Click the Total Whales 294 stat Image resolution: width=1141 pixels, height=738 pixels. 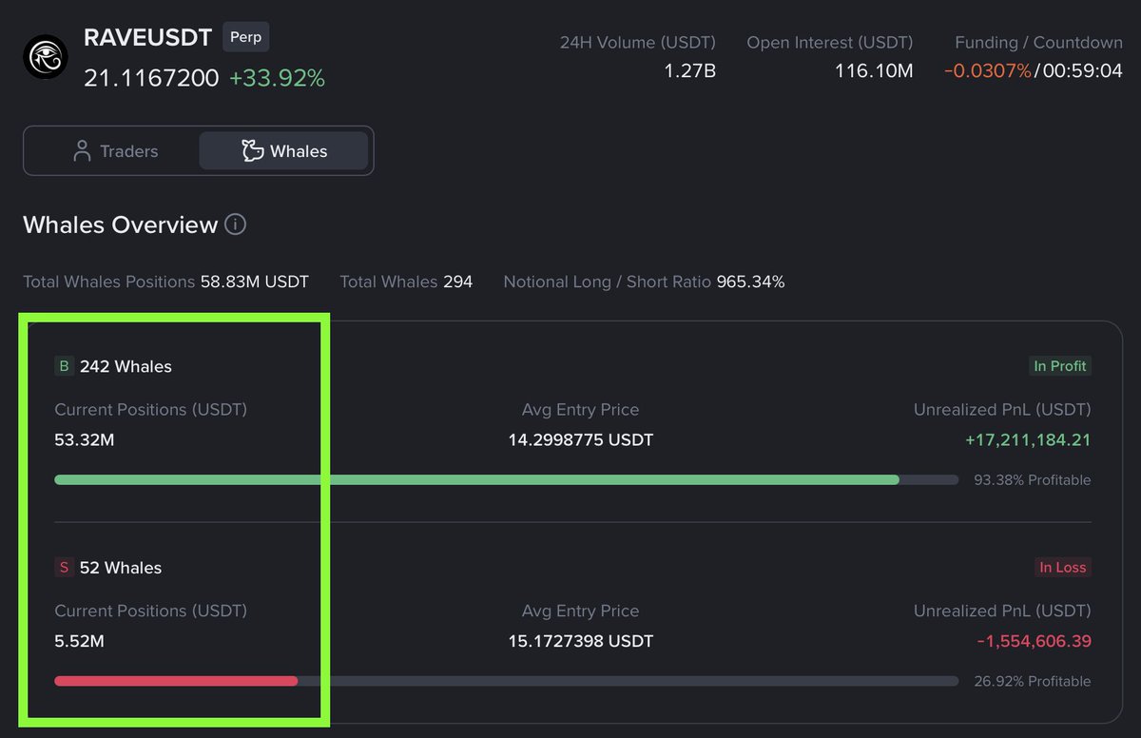coord(407,282)
